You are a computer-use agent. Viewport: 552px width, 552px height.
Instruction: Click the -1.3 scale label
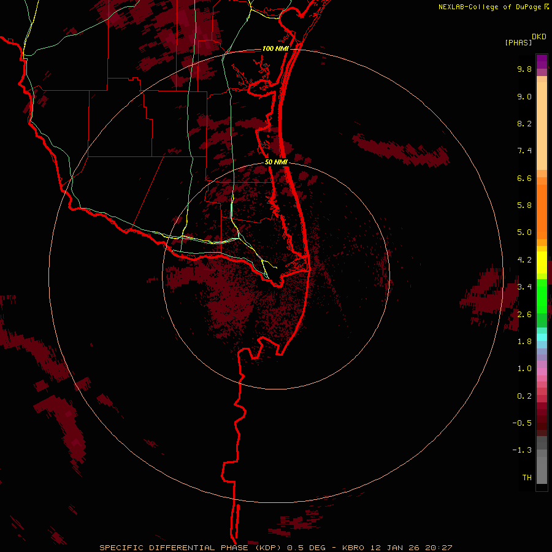(522, 450)
